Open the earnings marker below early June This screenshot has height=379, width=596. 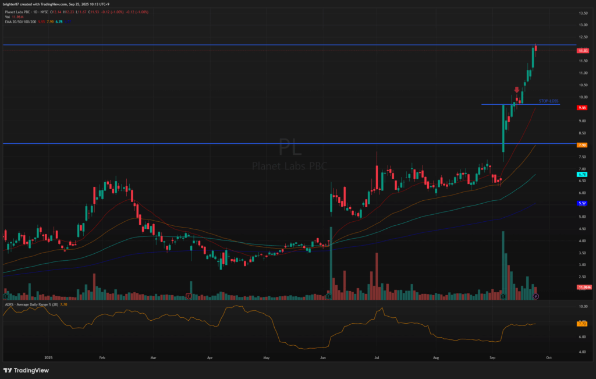pyautogui.click(x=328, y=296)
